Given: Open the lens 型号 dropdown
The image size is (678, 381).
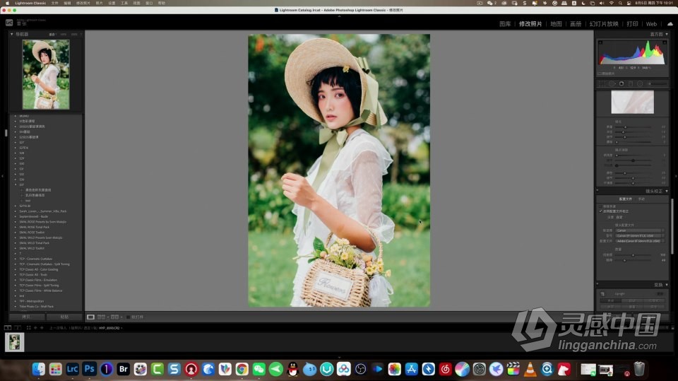Looking at the screenshot, I should click(640, 236).
